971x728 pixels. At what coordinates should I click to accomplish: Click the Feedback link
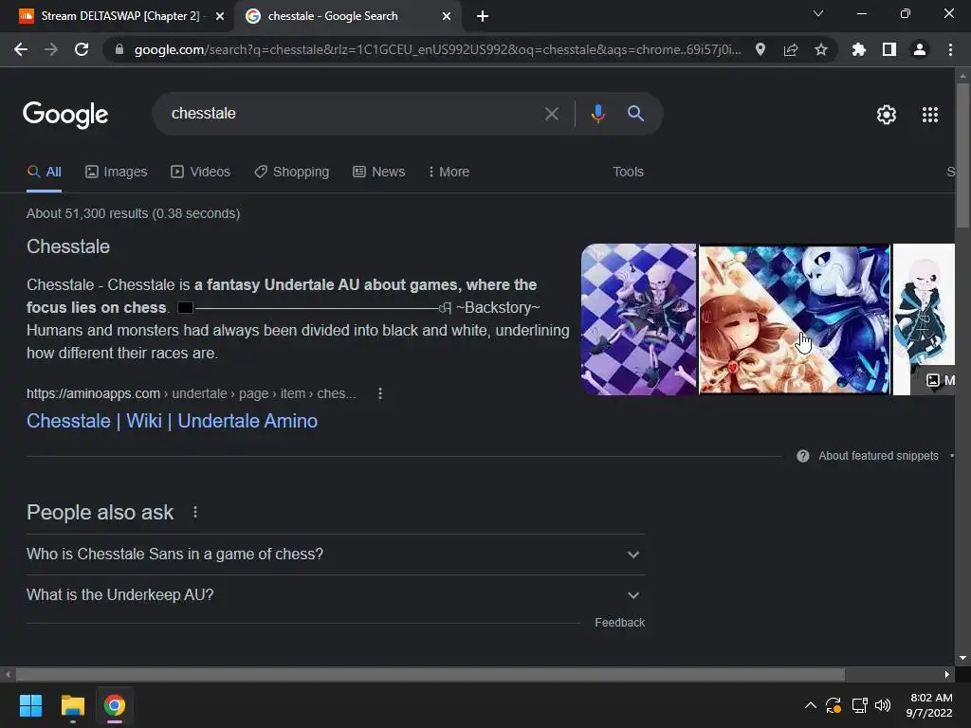tap(619, 623)
